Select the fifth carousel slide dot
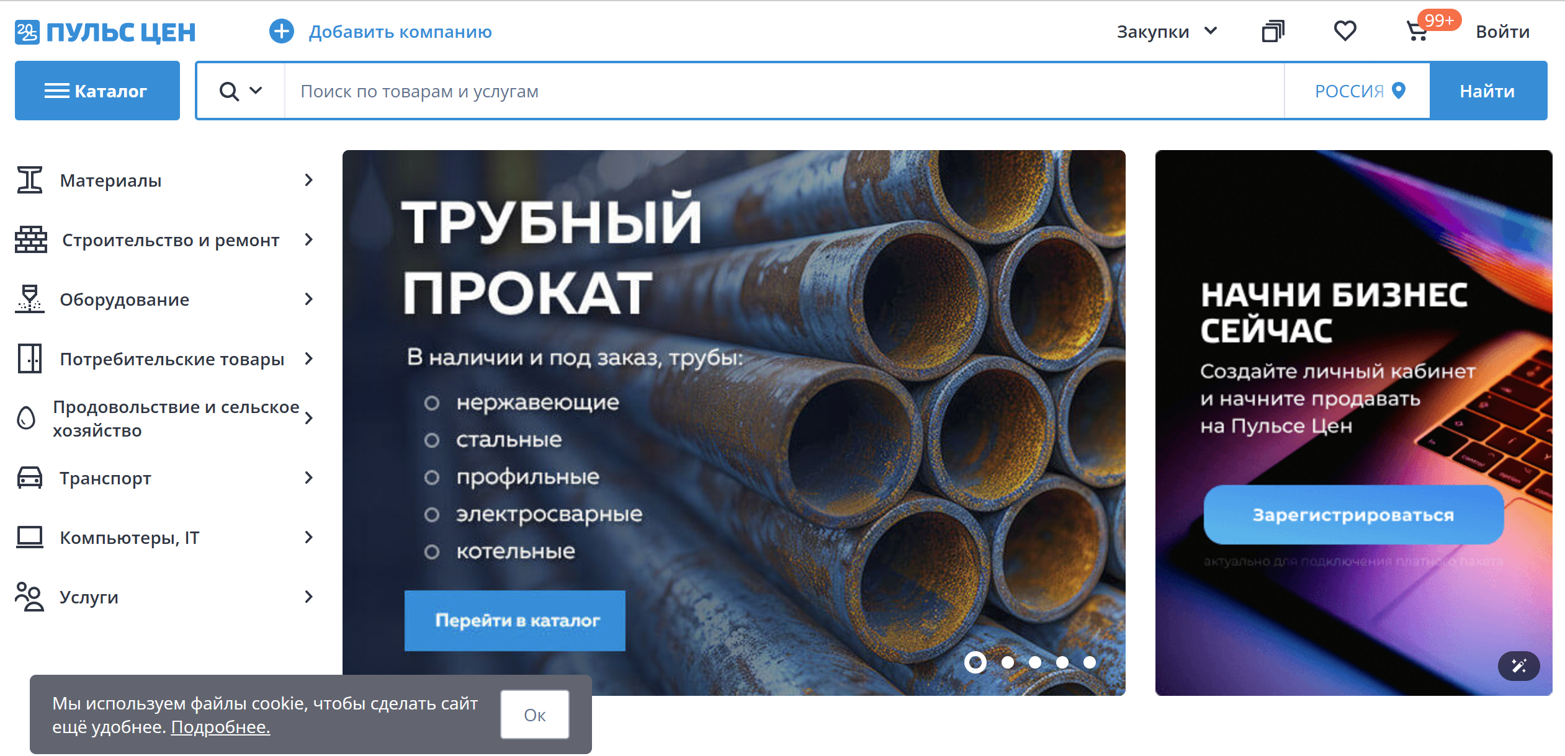This screenshot has width=1565, height=756. click(x=1090, y=662)
